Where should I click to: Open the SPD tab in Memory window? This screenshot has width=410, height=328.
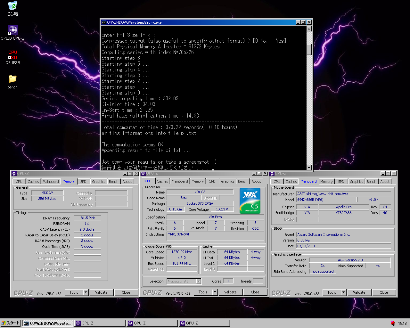click(x=83, y=182)
